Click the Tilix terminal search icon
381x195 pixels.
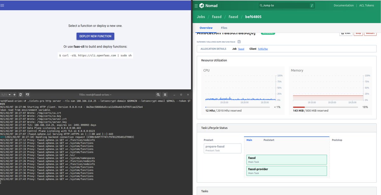[x=158, y=94]
